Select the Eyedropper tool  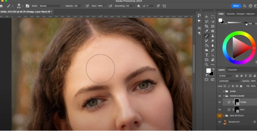point(207,31)
